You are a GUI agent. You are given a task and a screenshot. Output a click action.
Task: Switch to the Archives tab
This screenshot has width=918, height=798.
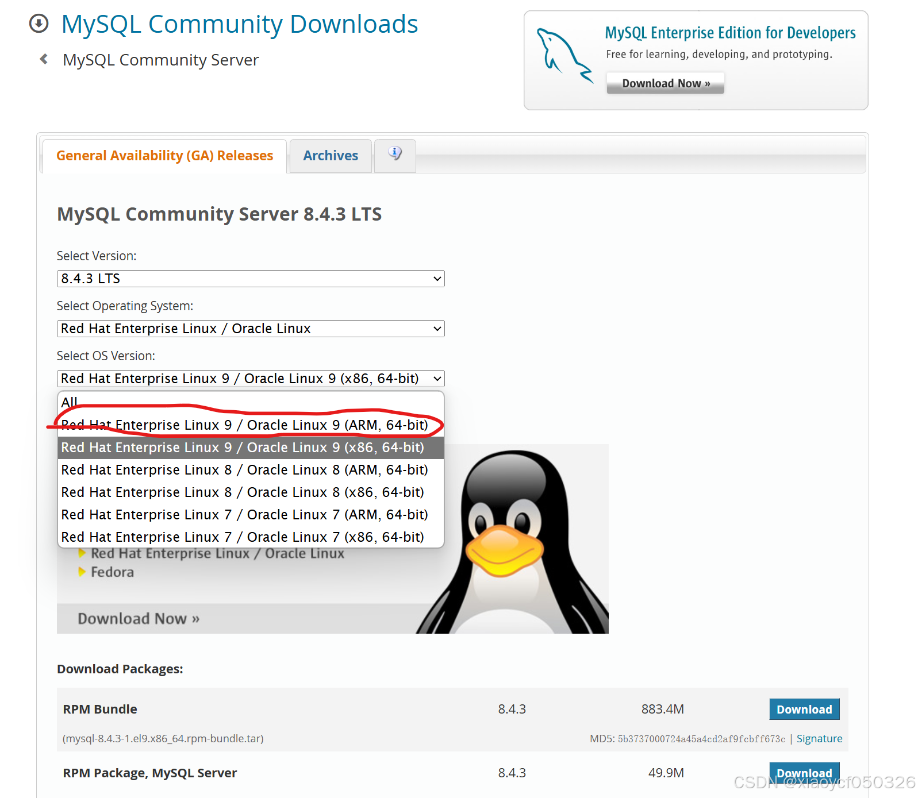(x=331, y=156)
